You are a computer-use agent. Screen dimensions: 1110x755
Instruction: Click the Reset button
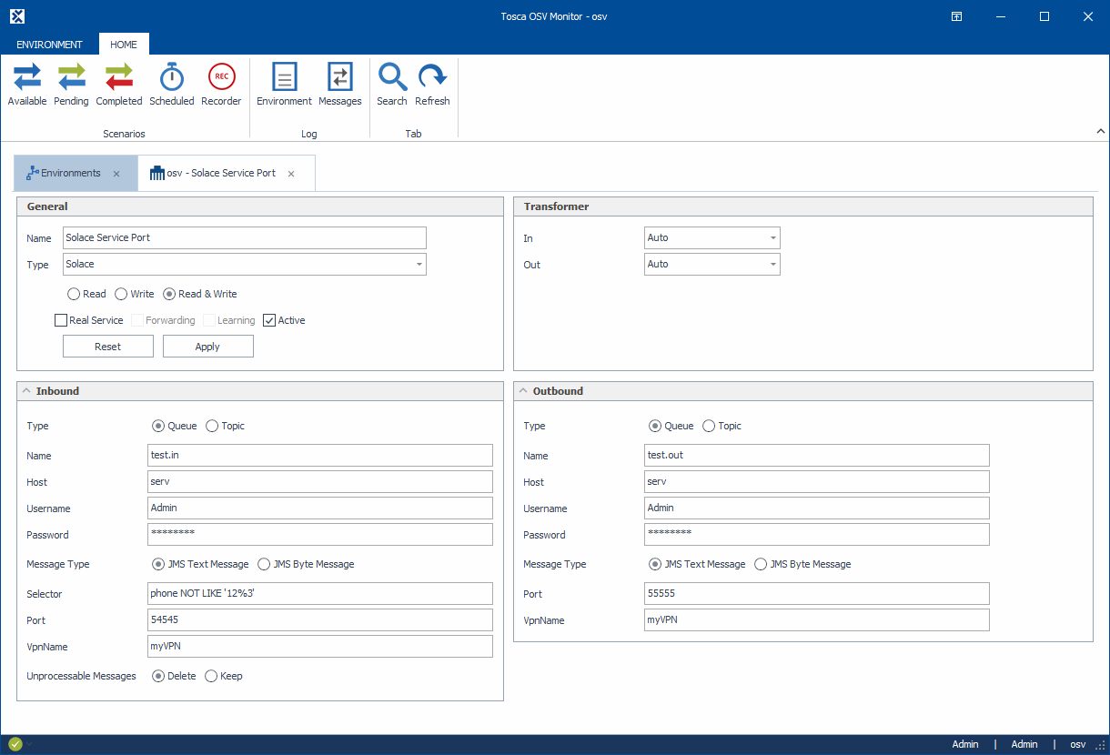pyautogui.click(x=107, y=347)
